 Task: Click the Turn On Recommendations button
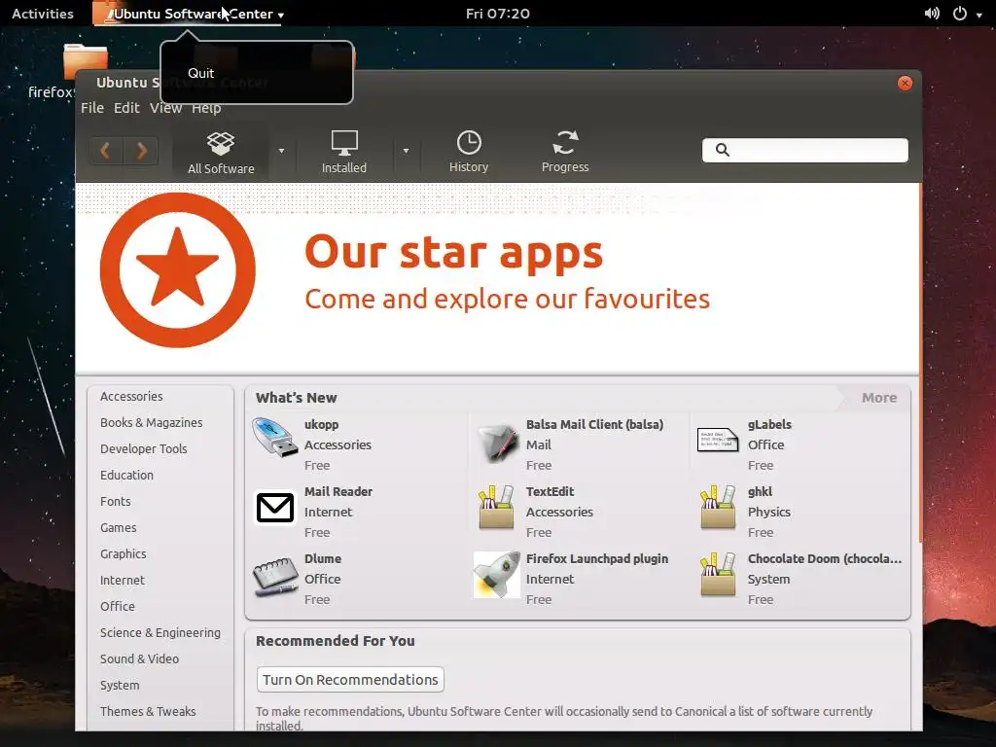[350, 679]
